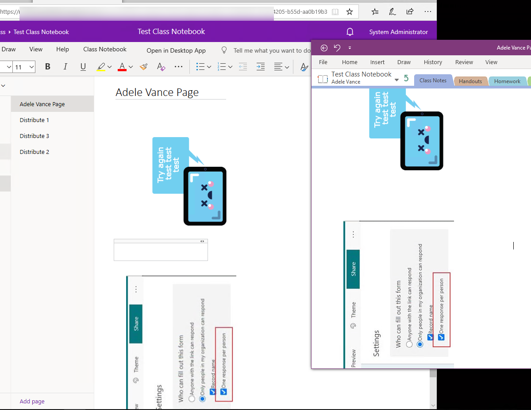Open the desktop OneNote notebook list dropdown
The height and width of the screenshot is (410, 531).
point(396,80)
